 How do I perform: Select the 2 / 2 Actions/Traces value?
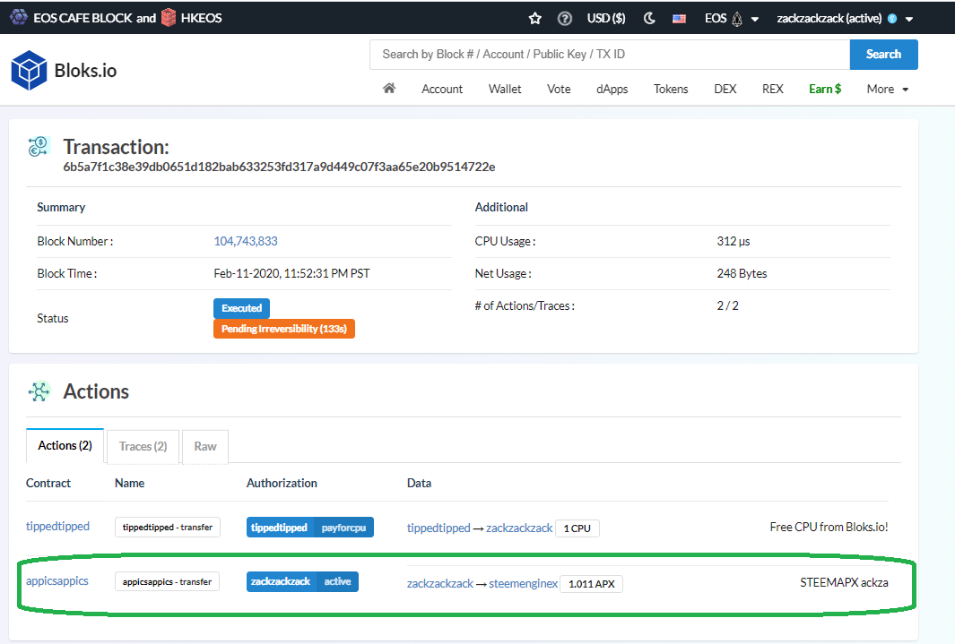[728, 306]
